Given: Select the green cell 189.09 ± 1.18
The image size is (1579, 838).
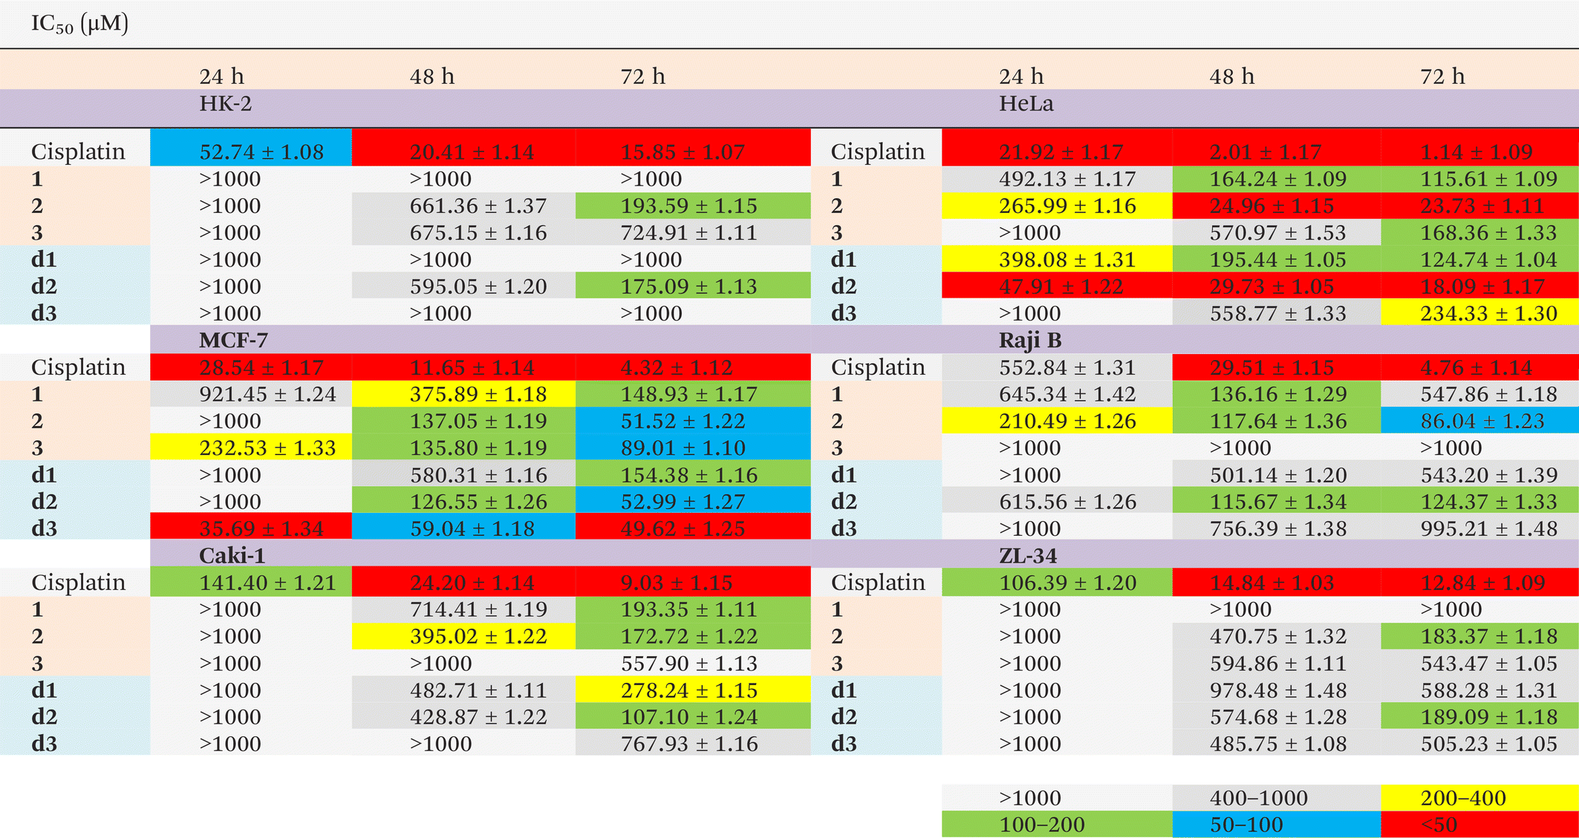Looking at the screenshot, I should click(1480, 716).
